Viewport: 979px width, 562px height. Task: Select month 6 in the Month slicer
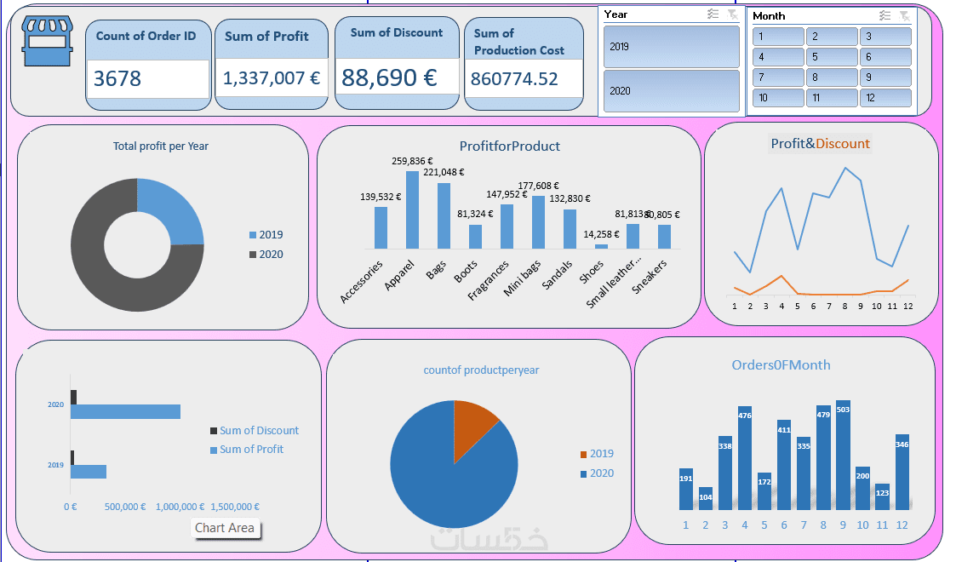[885, 57]
